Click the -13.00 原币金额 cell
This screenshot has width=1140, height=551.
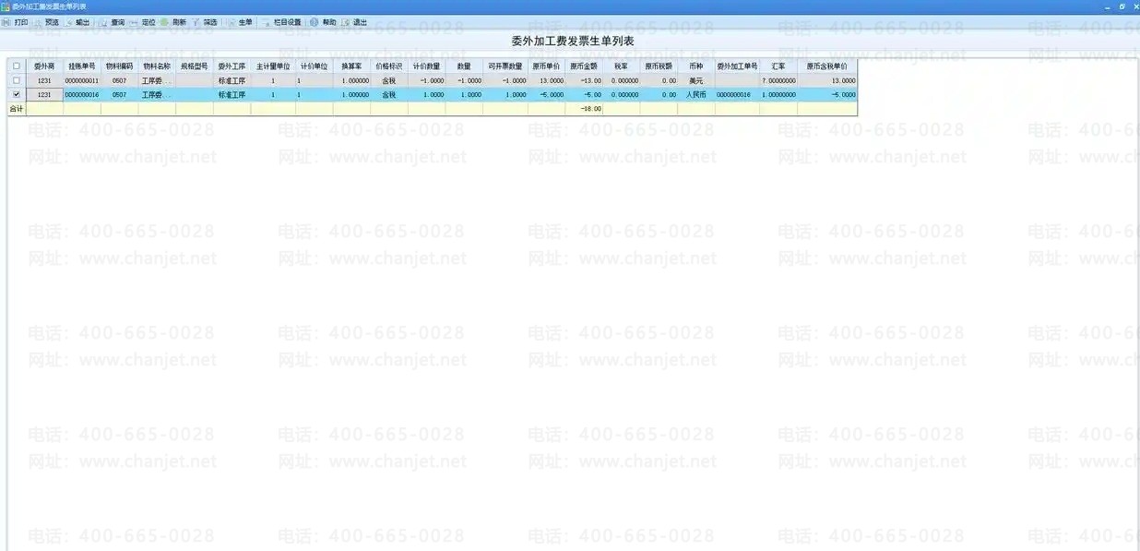(x=584, y=81)
